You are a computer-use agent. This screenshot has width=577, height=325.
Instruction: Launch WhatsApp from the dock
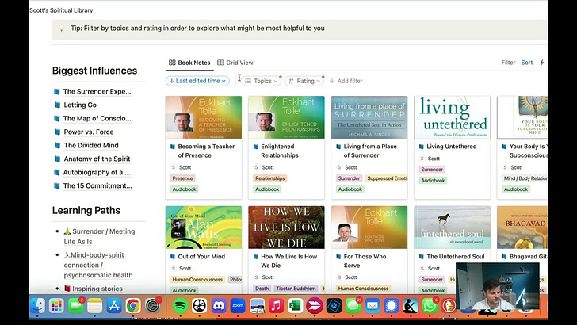point(430,305)
